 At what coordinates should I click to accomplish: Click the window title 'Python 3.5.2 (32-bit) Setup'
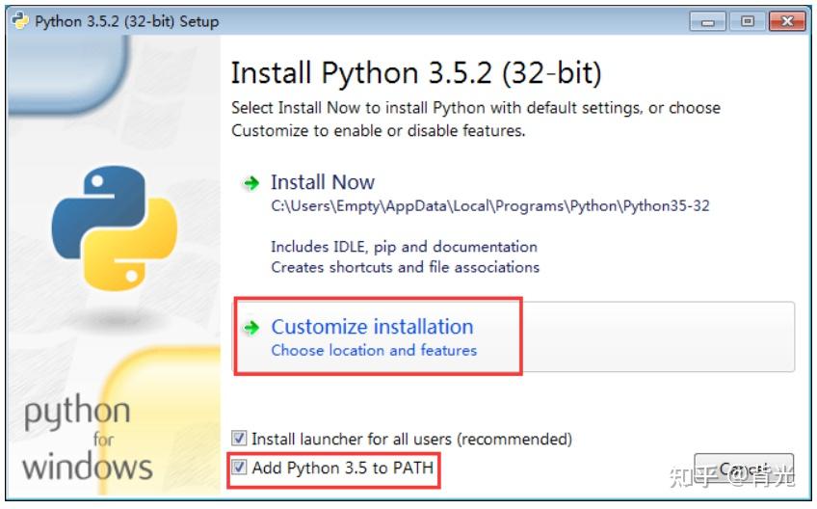[x=127, y=20]
